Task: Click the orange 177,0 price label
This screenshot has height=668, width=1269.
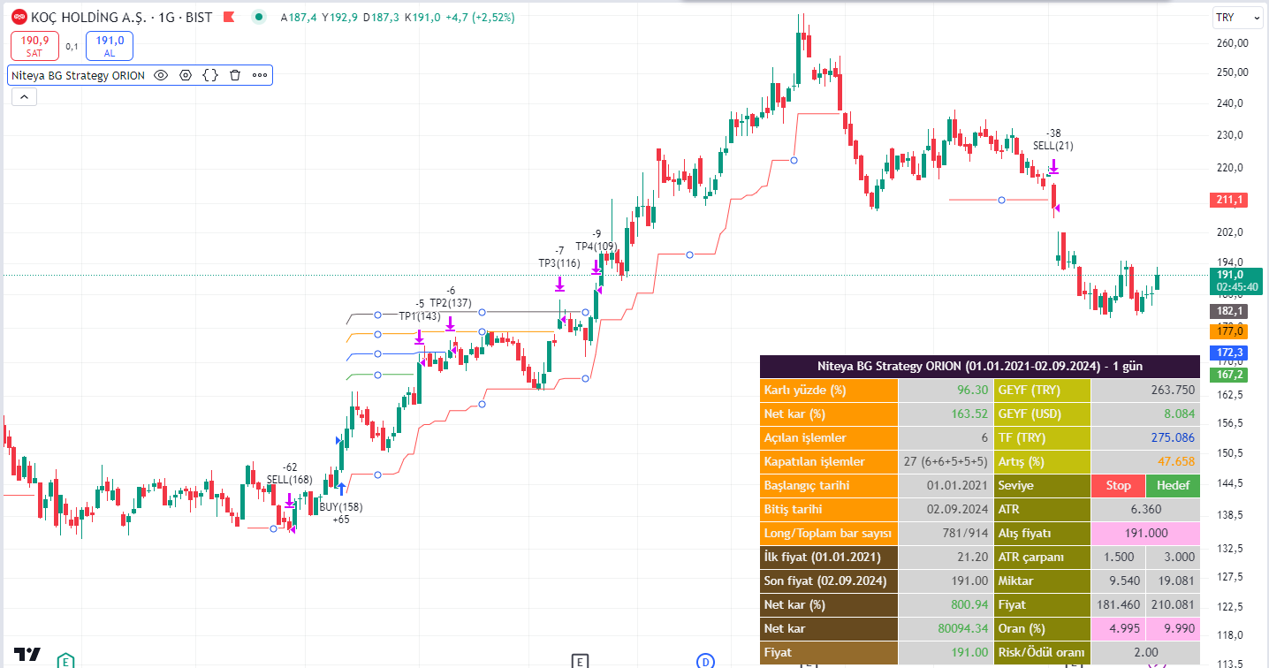Action: [x=1227, y=330]
